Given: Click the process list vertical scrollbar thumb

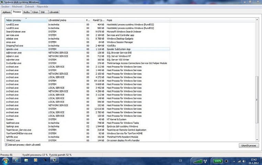Looking at the screenshot, I should coord(257,100).
